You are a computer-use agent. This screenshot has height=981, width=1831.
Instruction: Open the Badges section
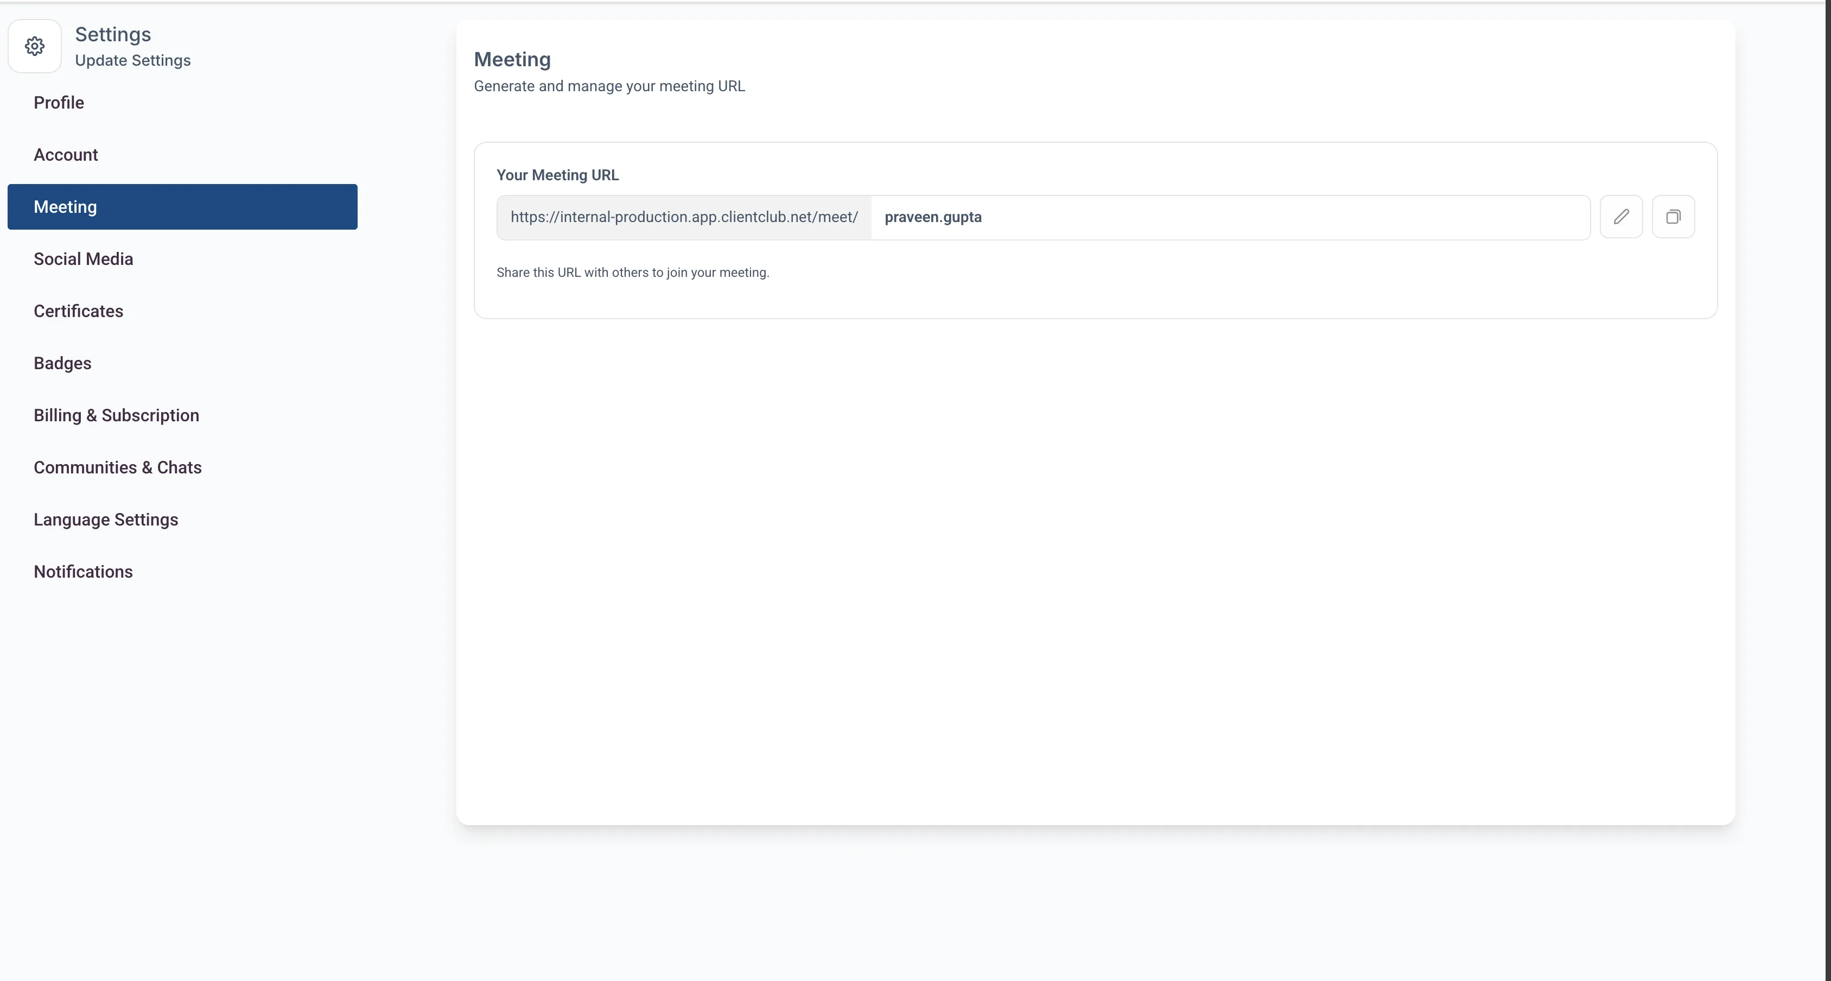pyautogui.click(x=62, y=363)
